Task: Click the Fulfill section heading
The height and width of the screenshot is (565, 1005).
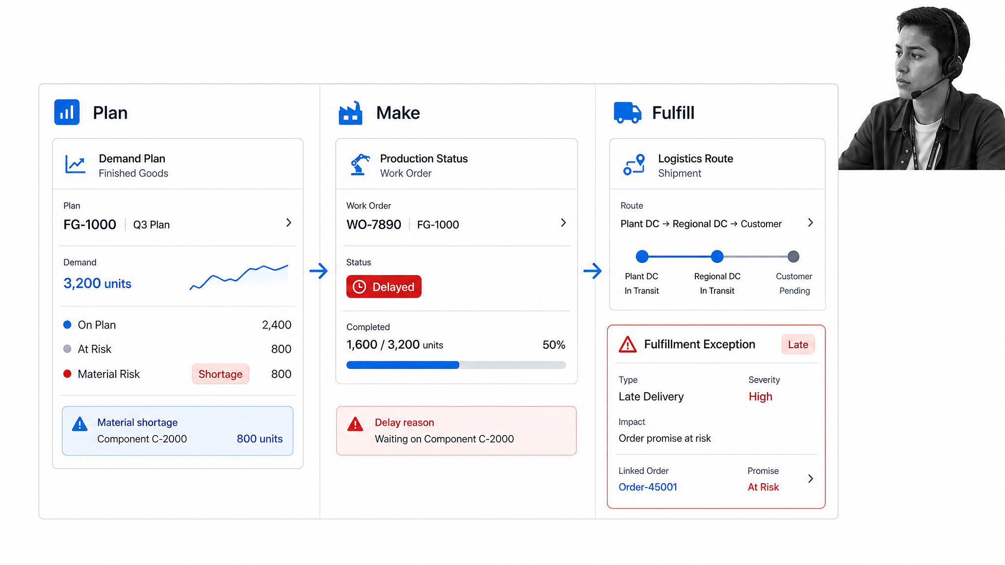Action: coord(673,113)
